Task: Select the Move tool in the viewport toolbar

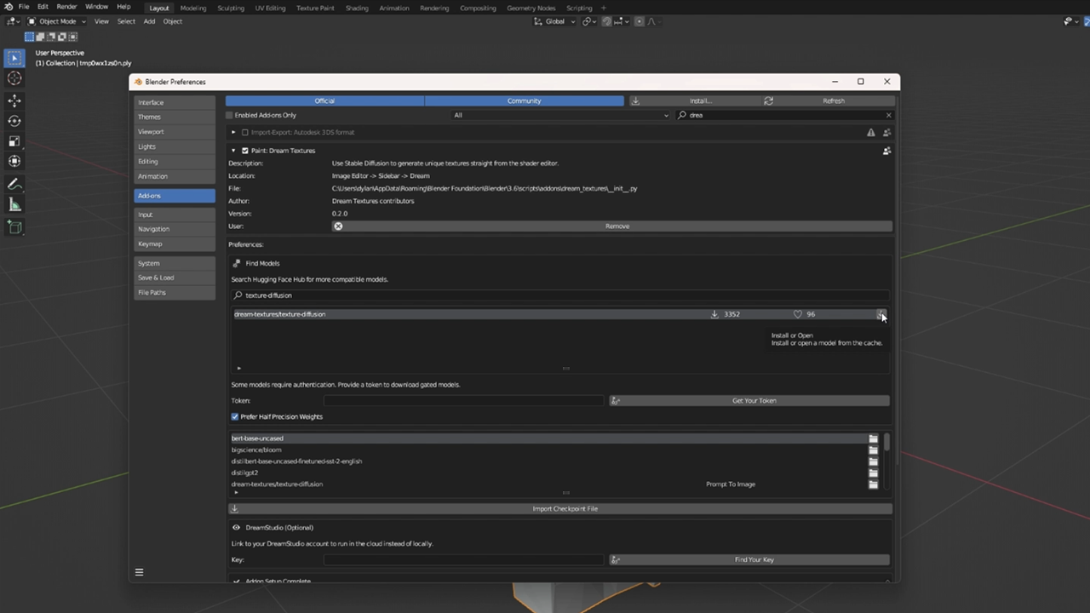Action: [14, 100]
